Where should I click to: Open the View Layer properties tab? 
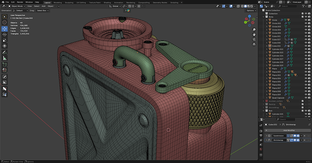click(x=261, y=140)
